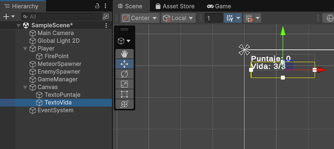Viewport: 334px width, 149px height.
Task: Click the Puntaje: 0 text in scene
Action: click(271, 58)
